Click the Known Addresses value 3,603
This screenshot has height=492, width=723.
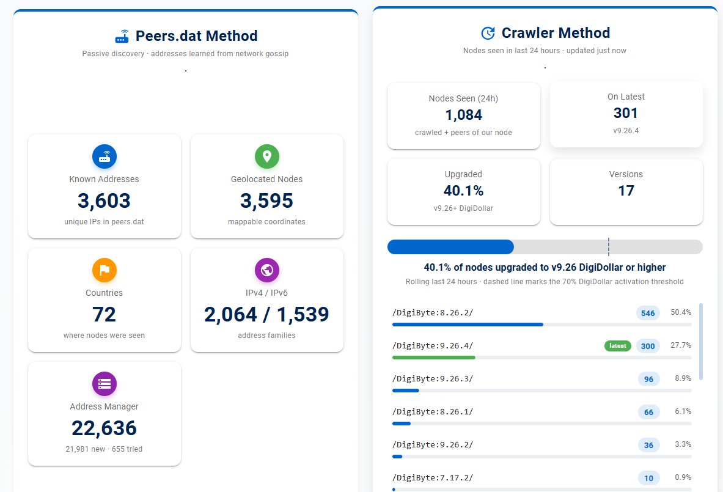pyautogui.click(x=105, y=200)
